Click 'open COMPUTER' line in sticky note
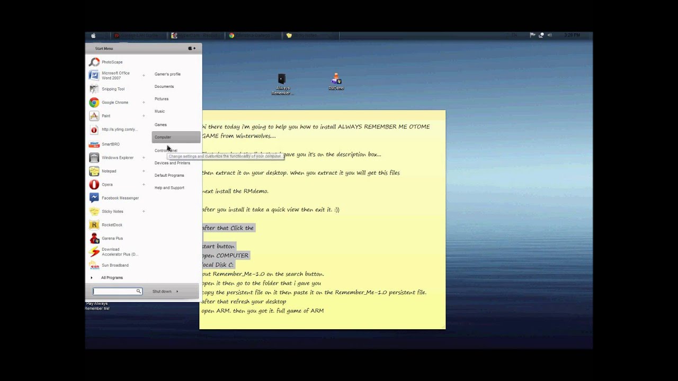The width and height of the screenshot is (678, 381). pyautogui.click(x=225, y=256)
